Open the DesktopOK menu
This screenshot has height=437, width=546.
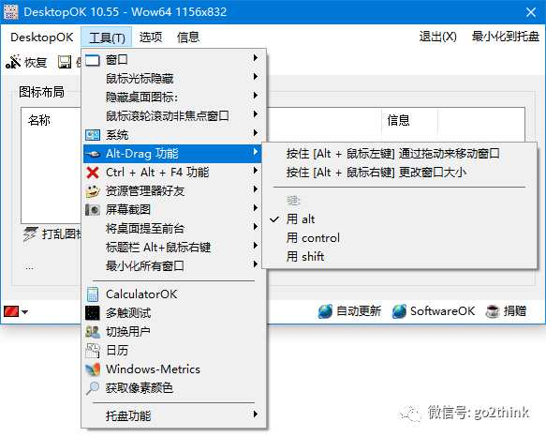click(42, 37)
